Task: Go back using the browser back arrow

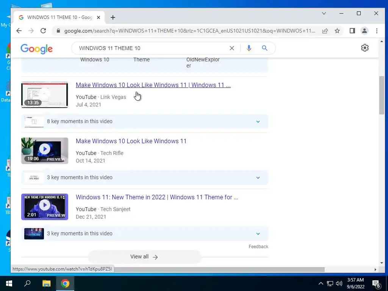Action: [x=19, y=31]
